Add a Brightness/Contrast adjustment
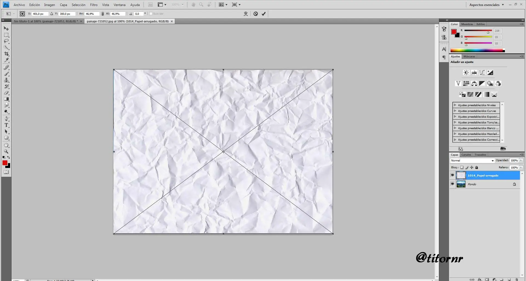This screenshot has height=281, width=526. [x=466, y=73]
